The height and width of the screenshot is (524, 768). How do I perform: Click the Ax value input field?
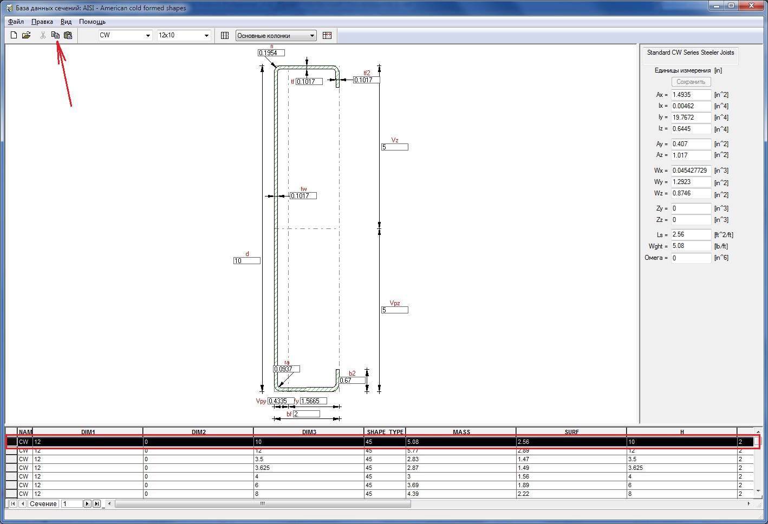click(x=691, y=95)
